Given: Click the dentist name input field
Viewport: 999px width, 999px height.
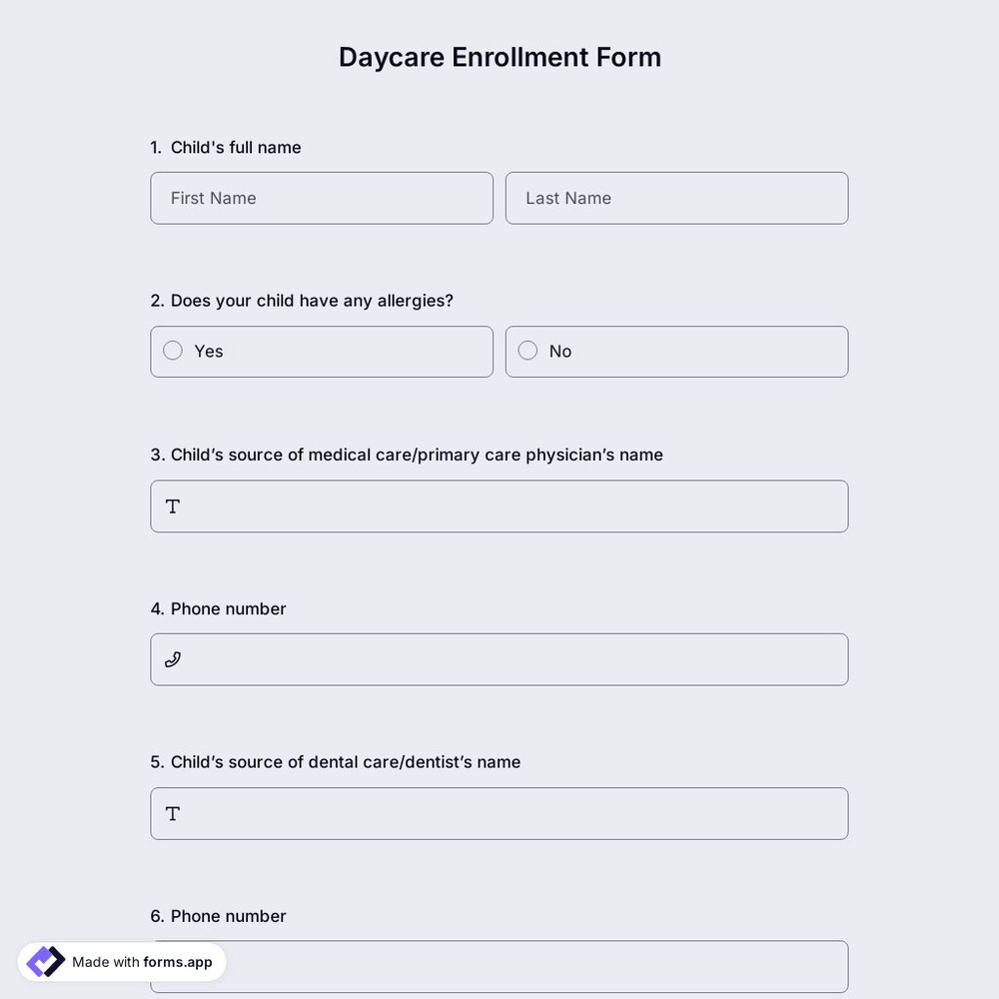Looking at the screenshot, I should [499, 813].
